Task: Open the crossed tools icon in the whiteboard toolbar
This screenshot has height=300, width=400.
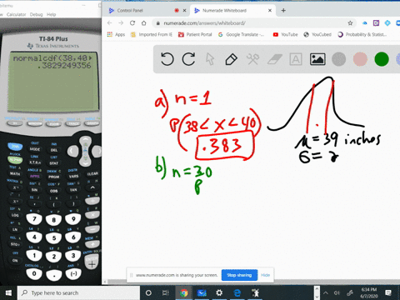Action: tap(252, 59)
